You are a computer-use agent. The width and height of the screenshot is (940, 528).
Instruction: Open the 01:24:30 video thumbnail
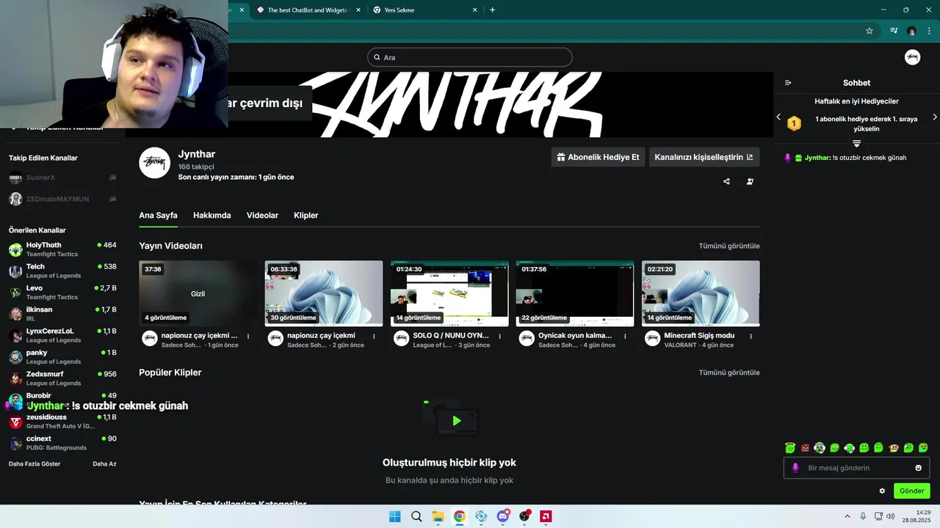coord(449,293)
